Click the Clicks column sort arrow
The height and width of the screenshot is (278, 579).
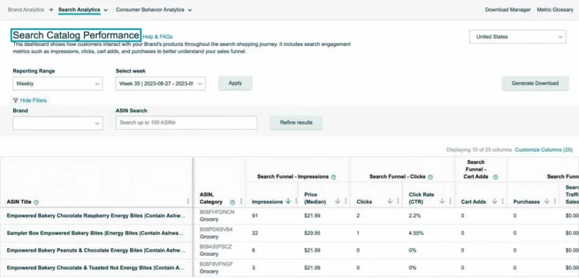[x=390, y=201]
